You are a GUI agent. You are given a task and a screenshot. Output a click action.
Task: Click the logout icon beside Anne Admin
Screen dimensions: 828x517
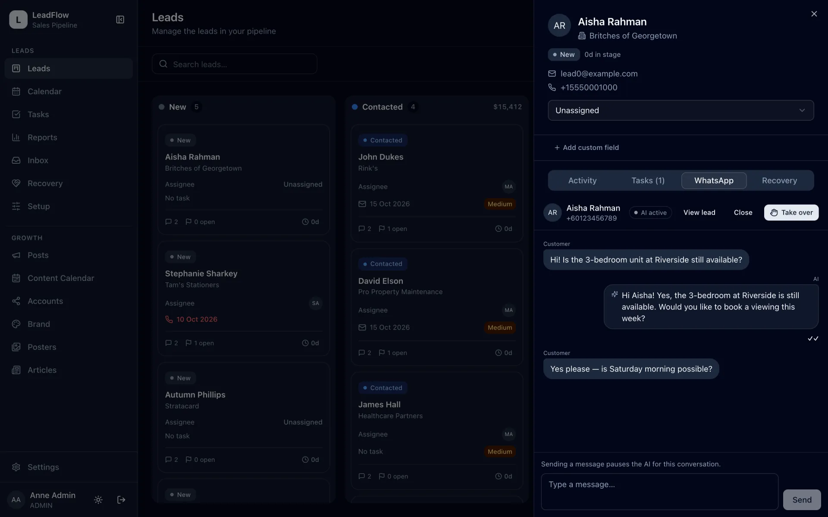point(121,500)
